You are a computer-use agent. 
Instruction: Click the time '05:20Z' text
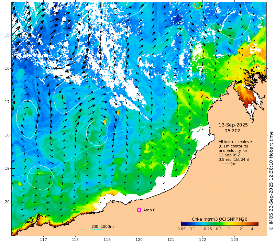tap(232, 131)
